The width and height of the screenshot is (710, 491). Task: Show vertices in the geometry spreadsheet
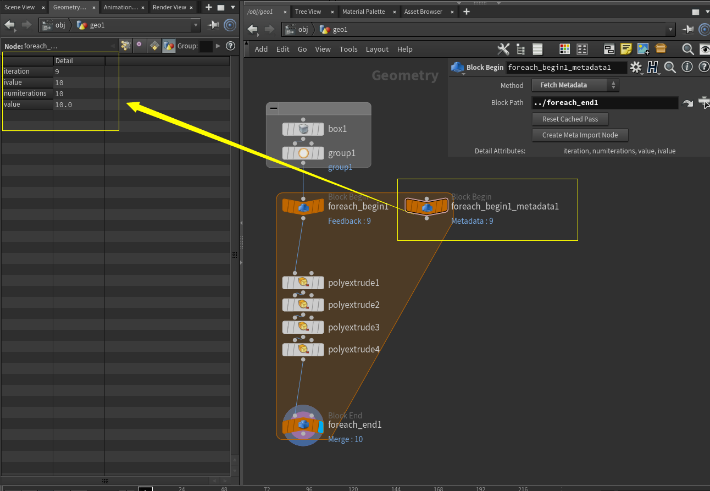pyautogui.click(x=140, y=46)
